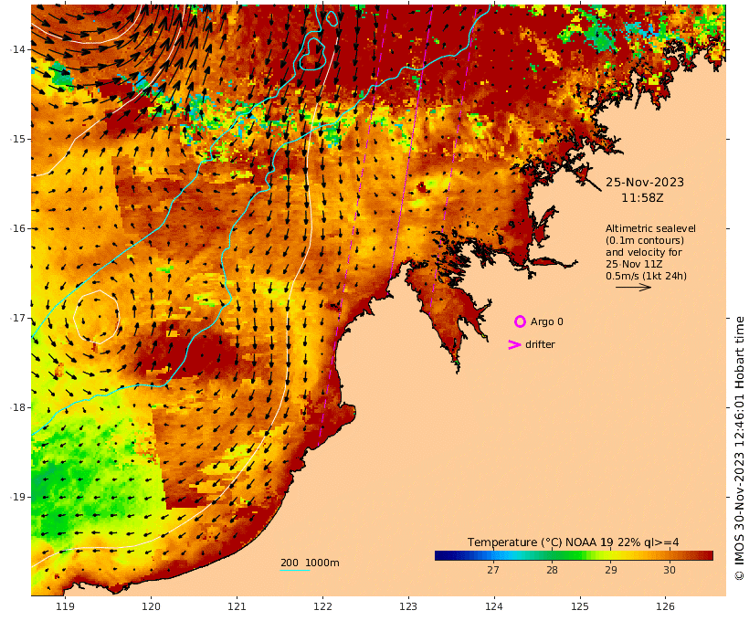This screenshot has height=621, width=749.
Task: Click the 0.5m/s velocity scale arrow
Action: pos(633,287)
